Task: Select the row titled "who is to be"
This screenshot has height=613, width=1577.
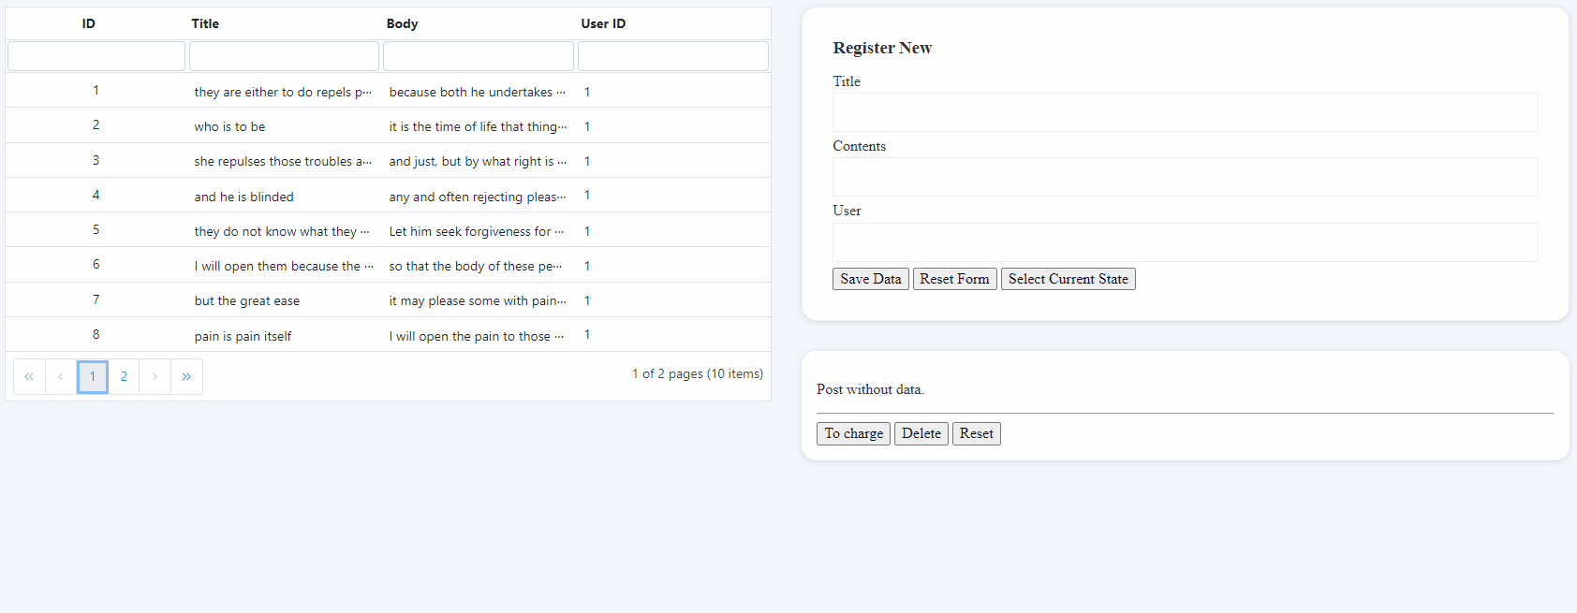Action: click(x=230, y=126)
